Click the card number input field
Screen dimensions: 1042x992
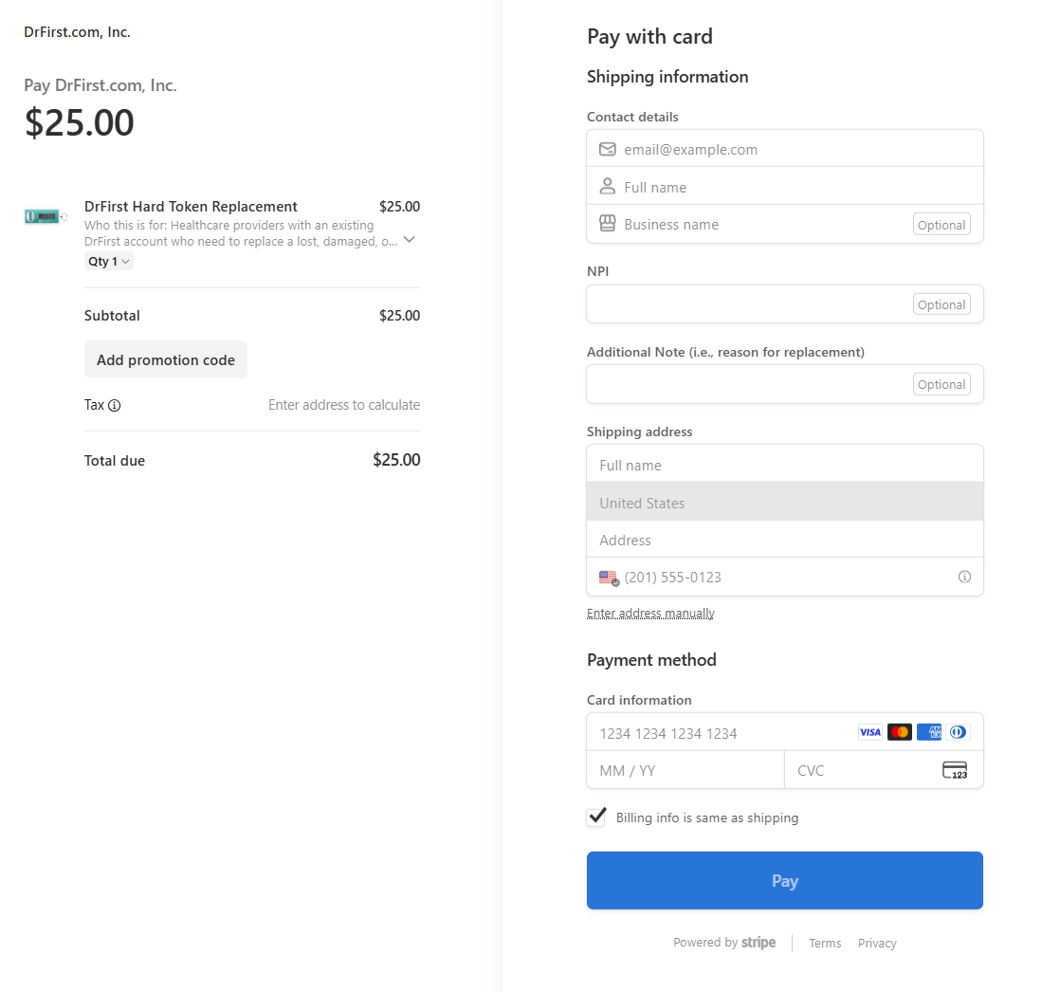pyautogui.click(x=721, y=733)
